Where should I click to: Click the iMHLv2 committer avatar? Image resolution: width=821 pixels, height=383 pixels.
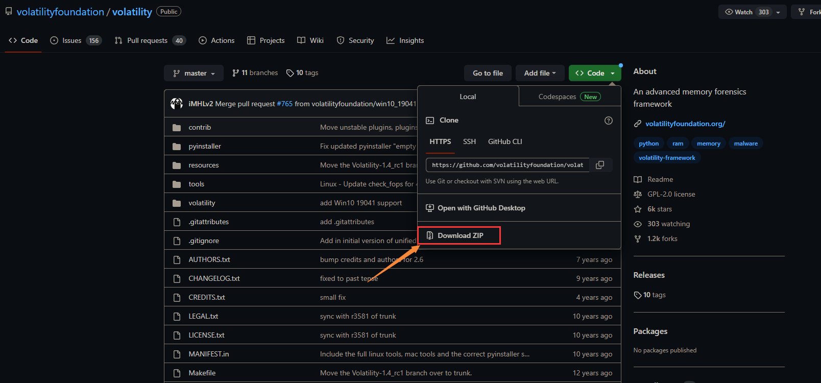click(x=177, y=104)
